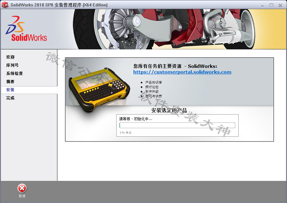Click the 请等候 - 初始化中 status text
287x203 pixels.
point(136,119)
